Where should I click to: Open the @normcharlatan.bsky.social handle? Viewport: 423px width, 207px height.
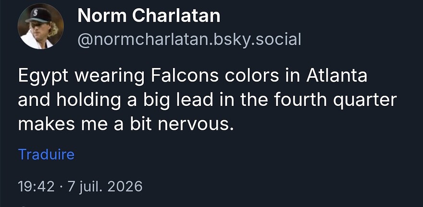[x=189, y=40]
